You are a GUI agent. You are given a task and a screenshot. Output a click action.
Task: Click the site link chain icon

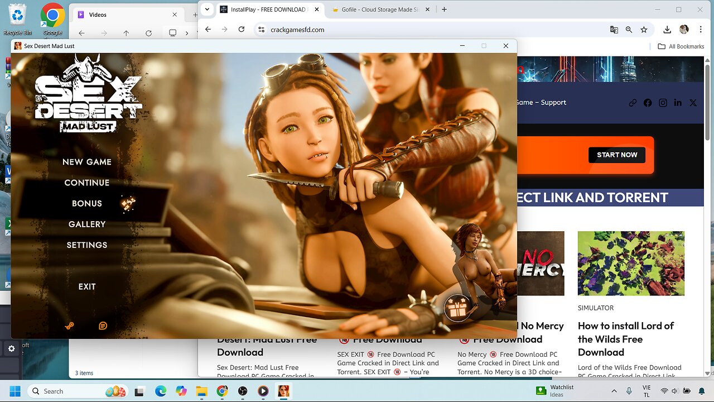click(633, 103)
